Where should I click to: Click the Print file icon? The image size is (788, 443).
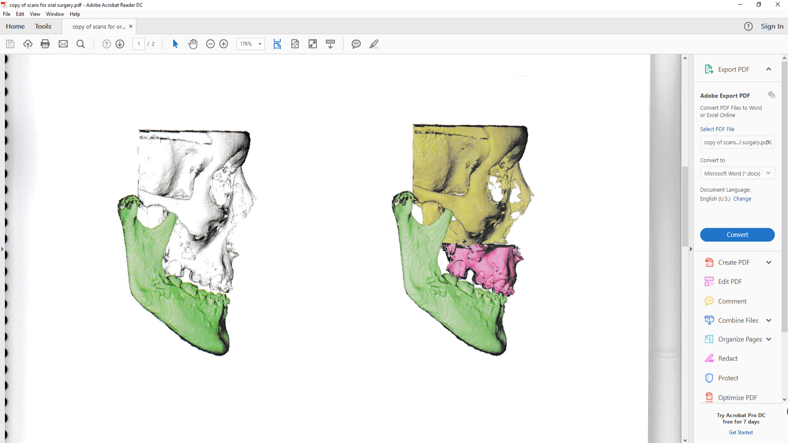(45, 44)
